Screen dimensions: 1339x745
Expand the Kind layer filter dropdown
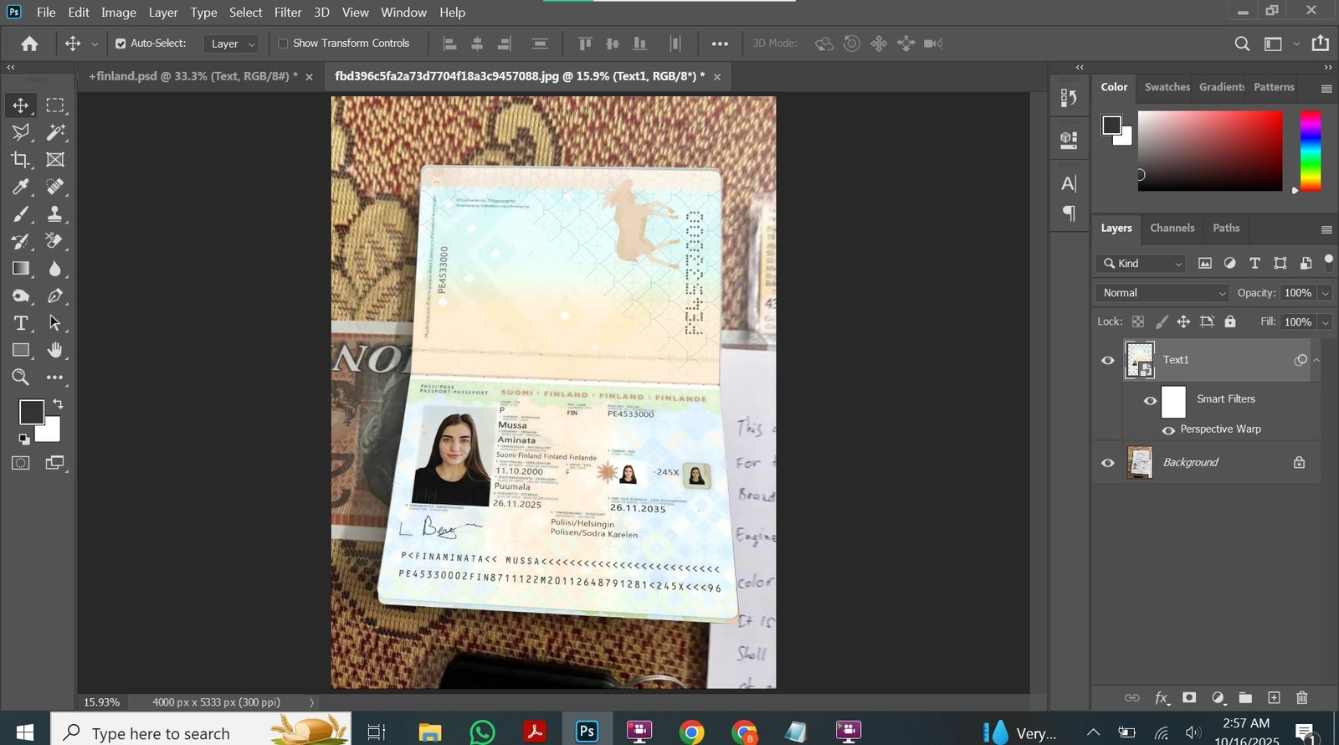pos(1141,264)
